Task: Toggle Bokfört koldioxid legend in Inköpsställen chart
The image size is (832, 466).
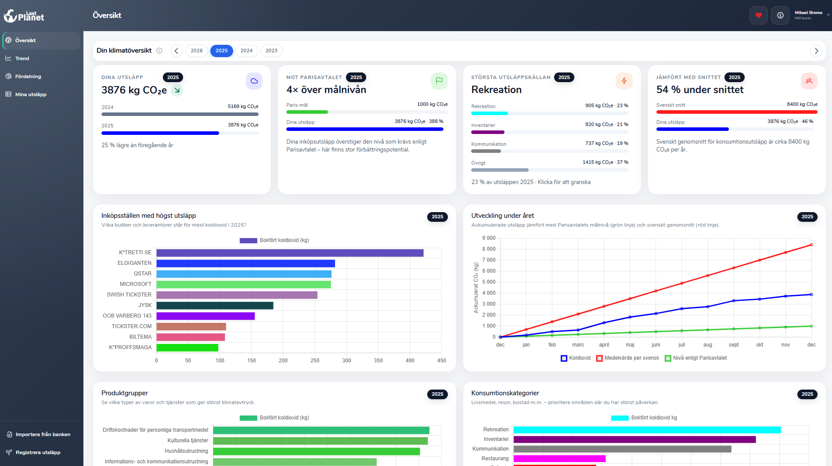Action: 274,240
